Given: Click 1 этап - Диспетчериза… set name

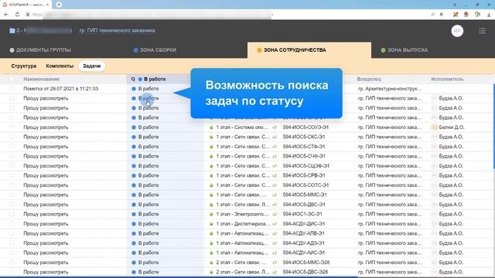Looking at the screenshot, I should click(x=243, y=224).
